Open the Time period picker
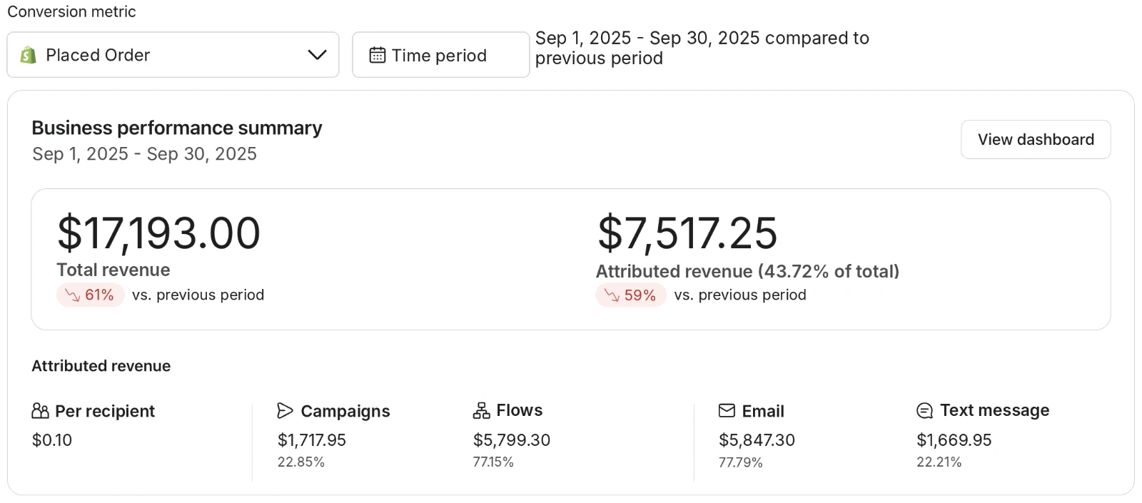The width and height of the screenshot is (1142, 503). [x=440, y=55]
